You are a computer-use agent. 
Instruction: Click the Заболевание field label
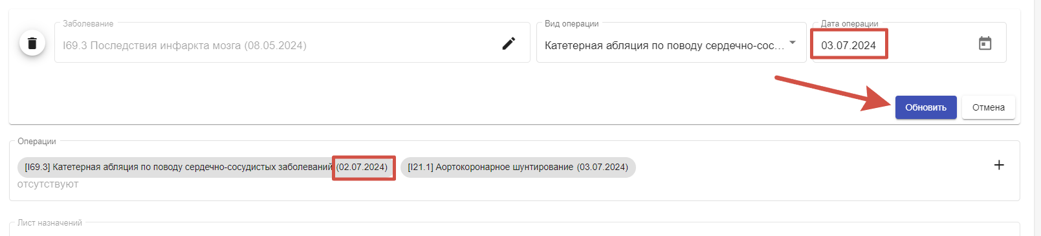click(x=88, y=23)
